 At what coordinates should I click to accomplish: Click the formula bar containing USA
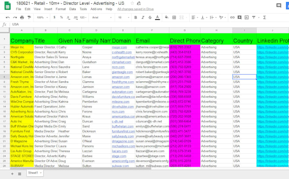[x=149, y=24]
